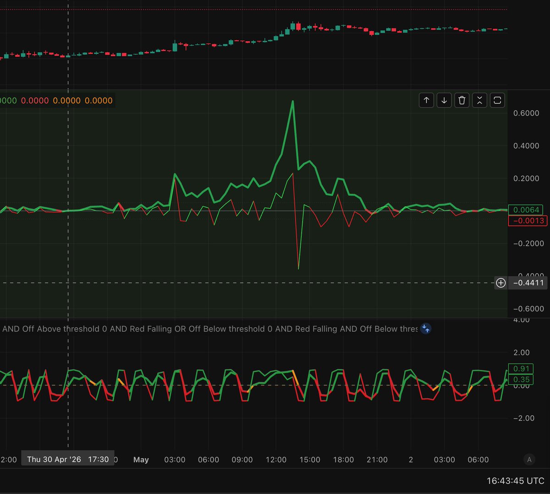This screenshot has height=494, width=550.
Task: Click the 03:00 label right after May
Action: tap(175, 460)
